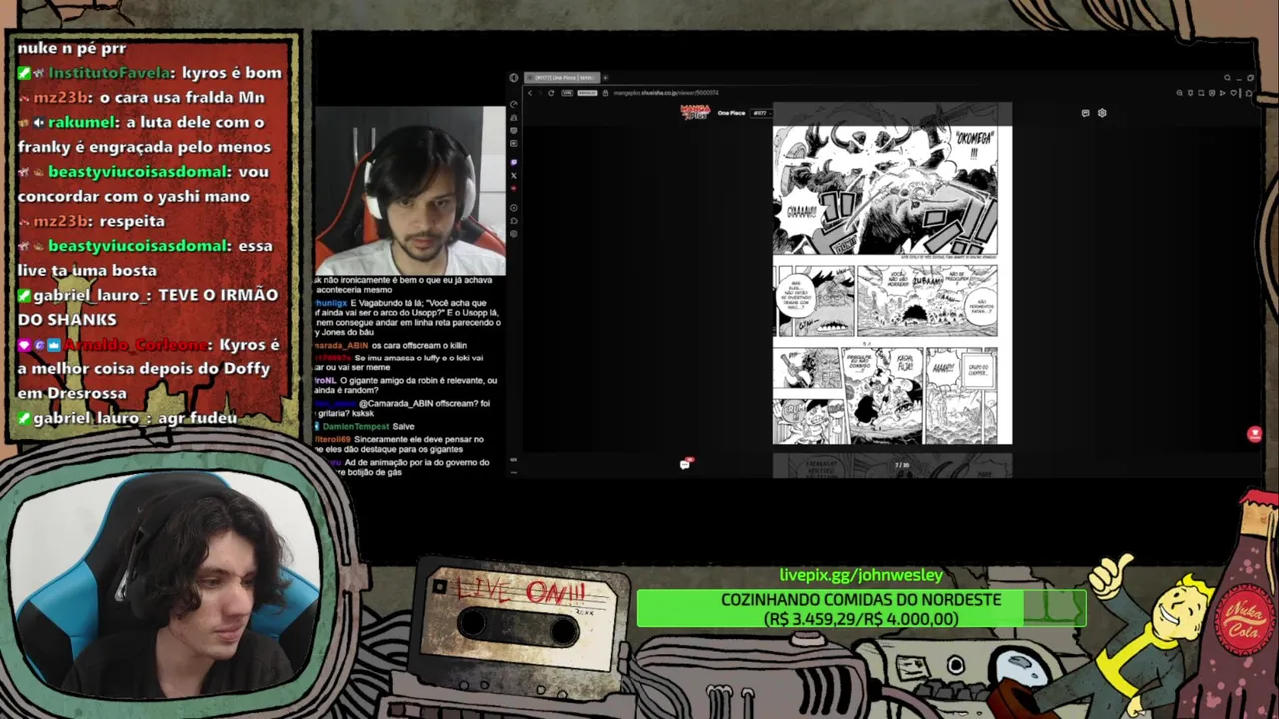Open the Twitch icon in browser sidebar
The height and width of the screenshot is (719, 1279).
[x=514, y=162]
